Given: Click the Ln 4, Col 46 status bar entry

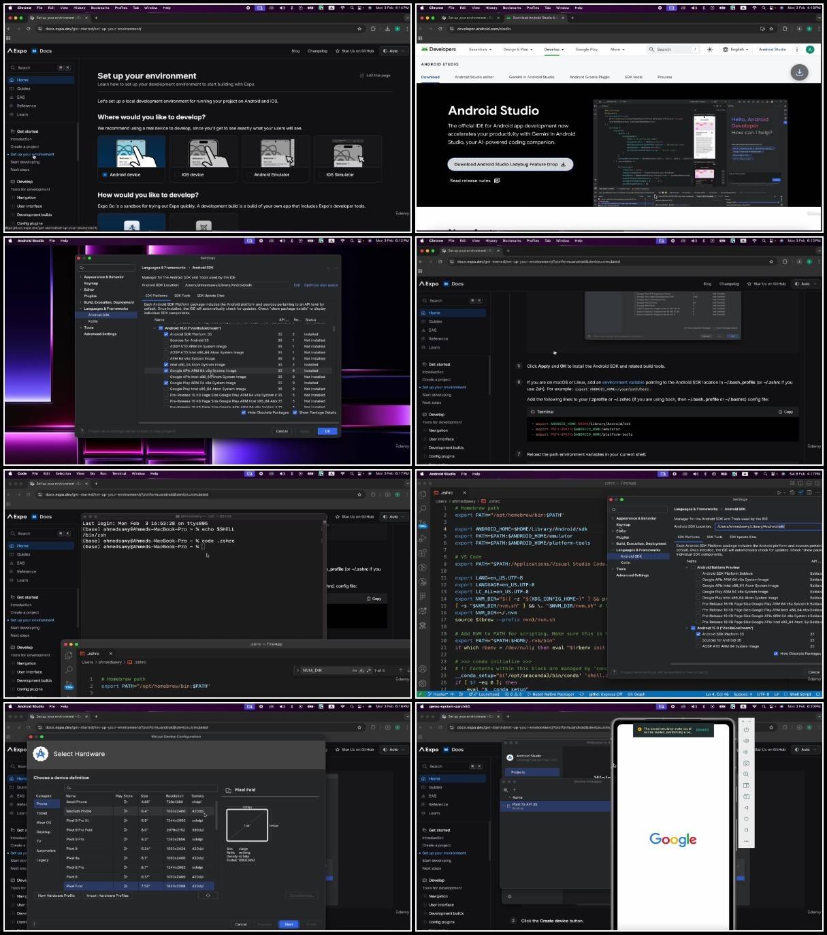Looking at the screenshot, I should [719, 694].
